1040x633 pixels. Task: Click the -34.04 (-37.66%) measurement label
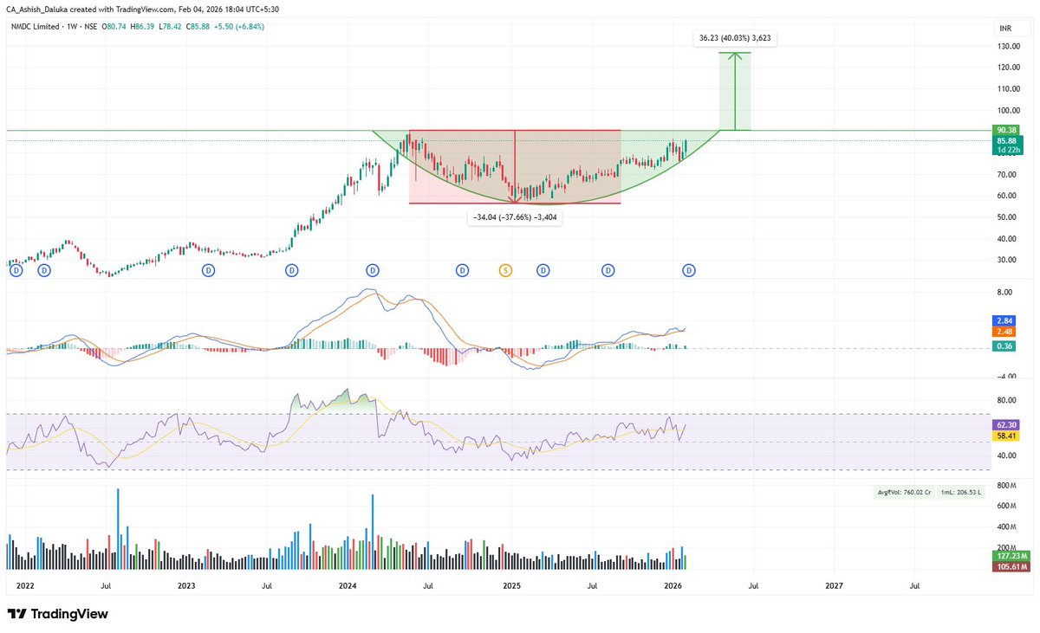pos(515,216)
